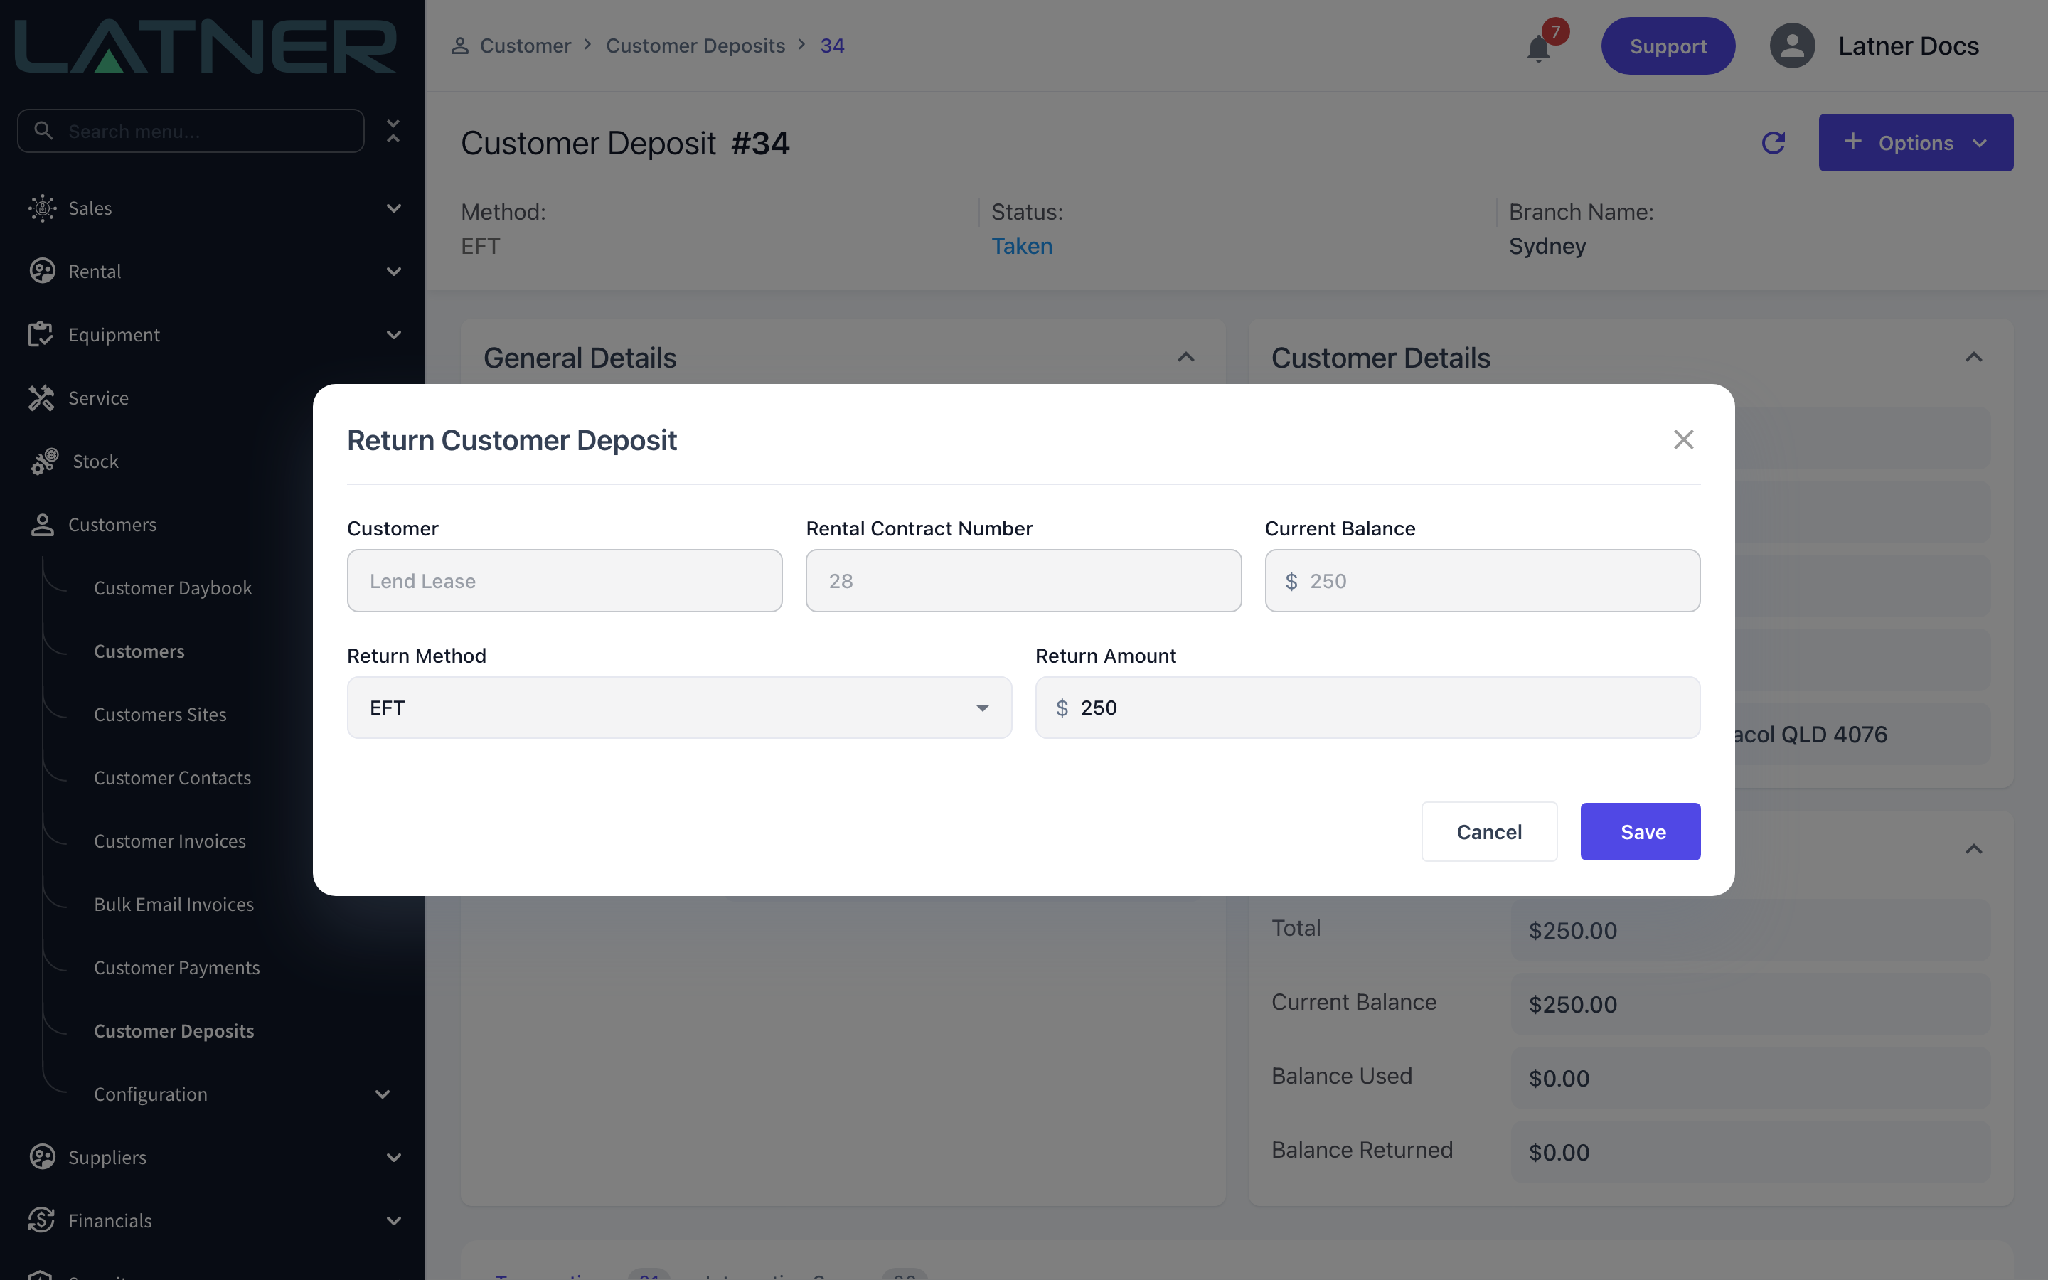Click the Stock icon in sidebar

[x=44, y=462]
